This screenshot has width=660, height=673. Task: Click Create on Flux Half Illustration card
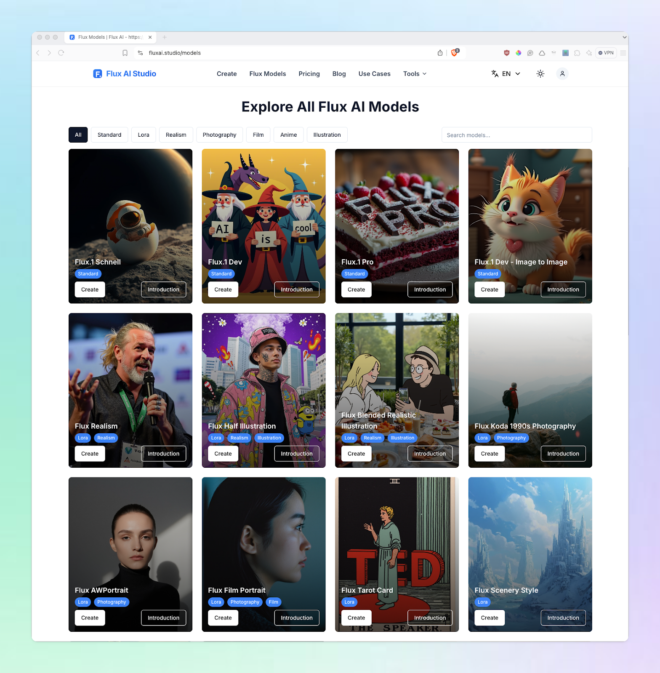[223, 453]
